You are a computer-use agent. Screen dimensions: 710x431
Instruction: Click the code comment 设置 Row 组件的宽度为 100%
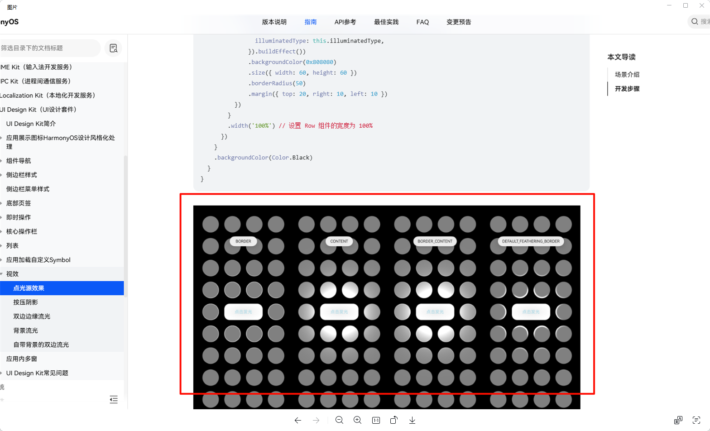click(326, 126)
